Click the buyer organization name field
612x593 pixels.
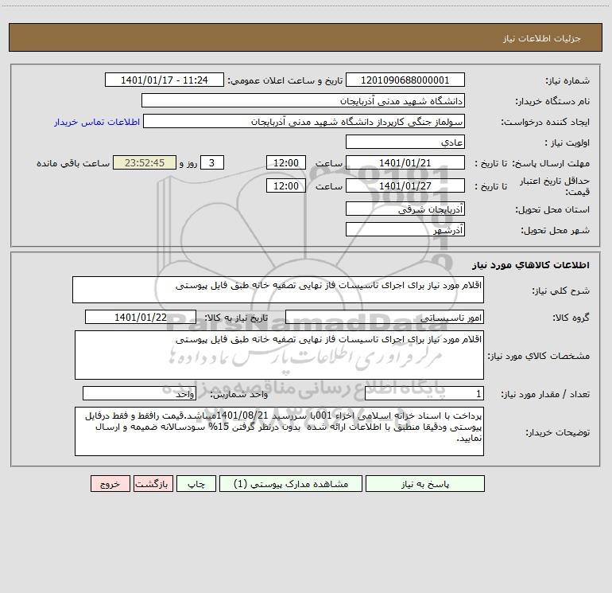click(x=303, y=100)
